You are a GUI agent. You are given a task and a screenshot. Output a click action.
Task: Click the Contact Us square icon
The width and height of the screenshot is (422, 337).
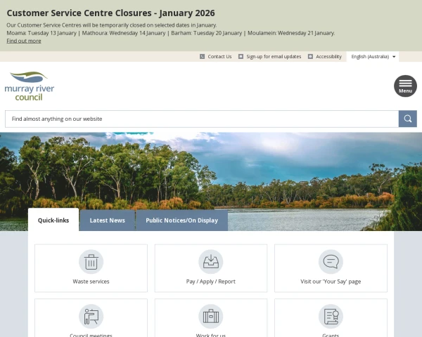(x=202, y=56)
